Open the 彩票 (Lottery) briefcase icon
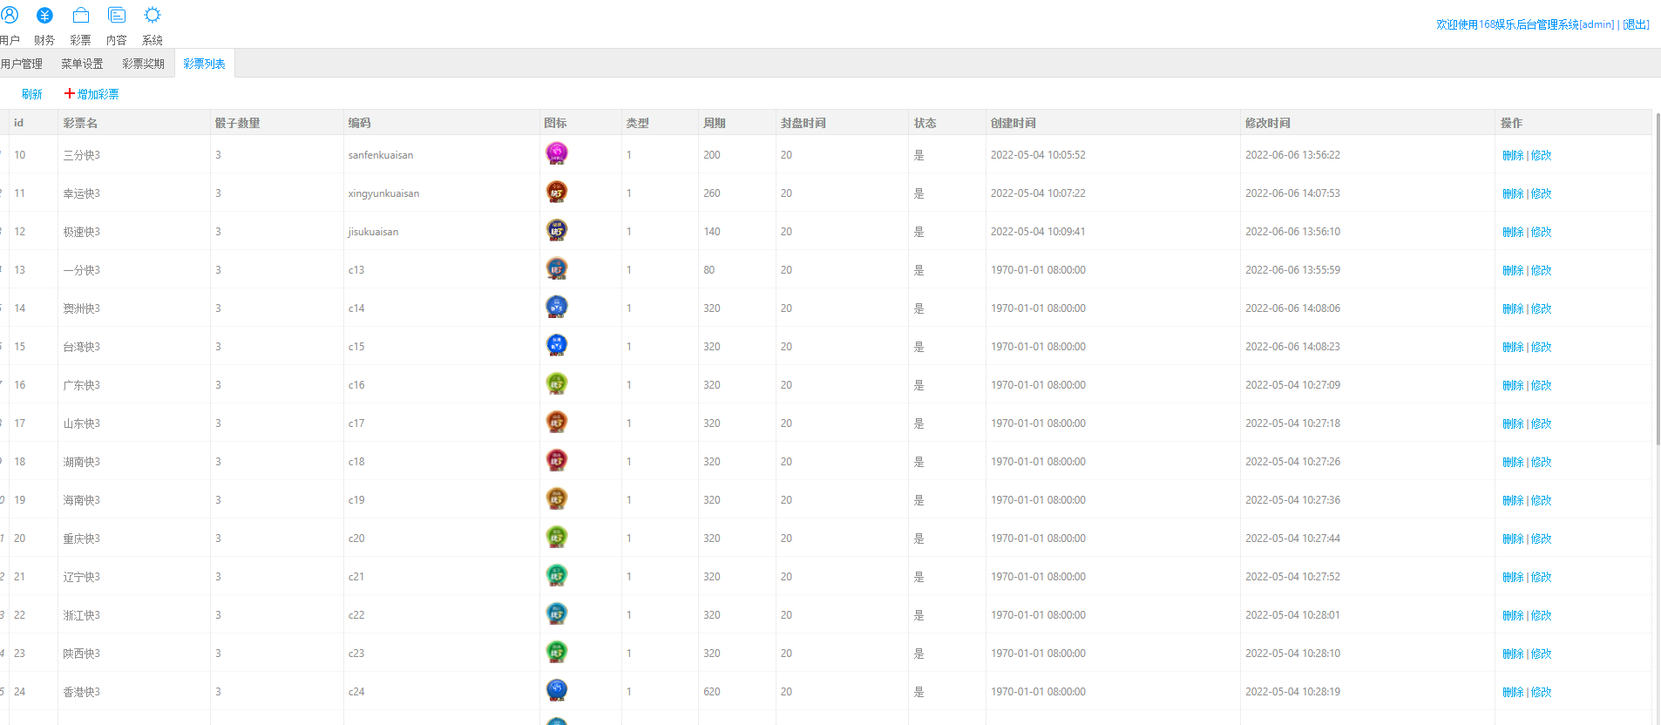This screenshot has width=1661, height=725. coord(80,16)
